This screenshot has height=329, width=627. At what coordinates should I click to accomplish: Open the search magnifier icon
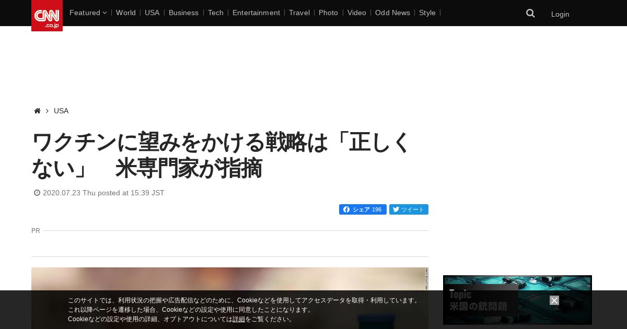click(530, 14)
